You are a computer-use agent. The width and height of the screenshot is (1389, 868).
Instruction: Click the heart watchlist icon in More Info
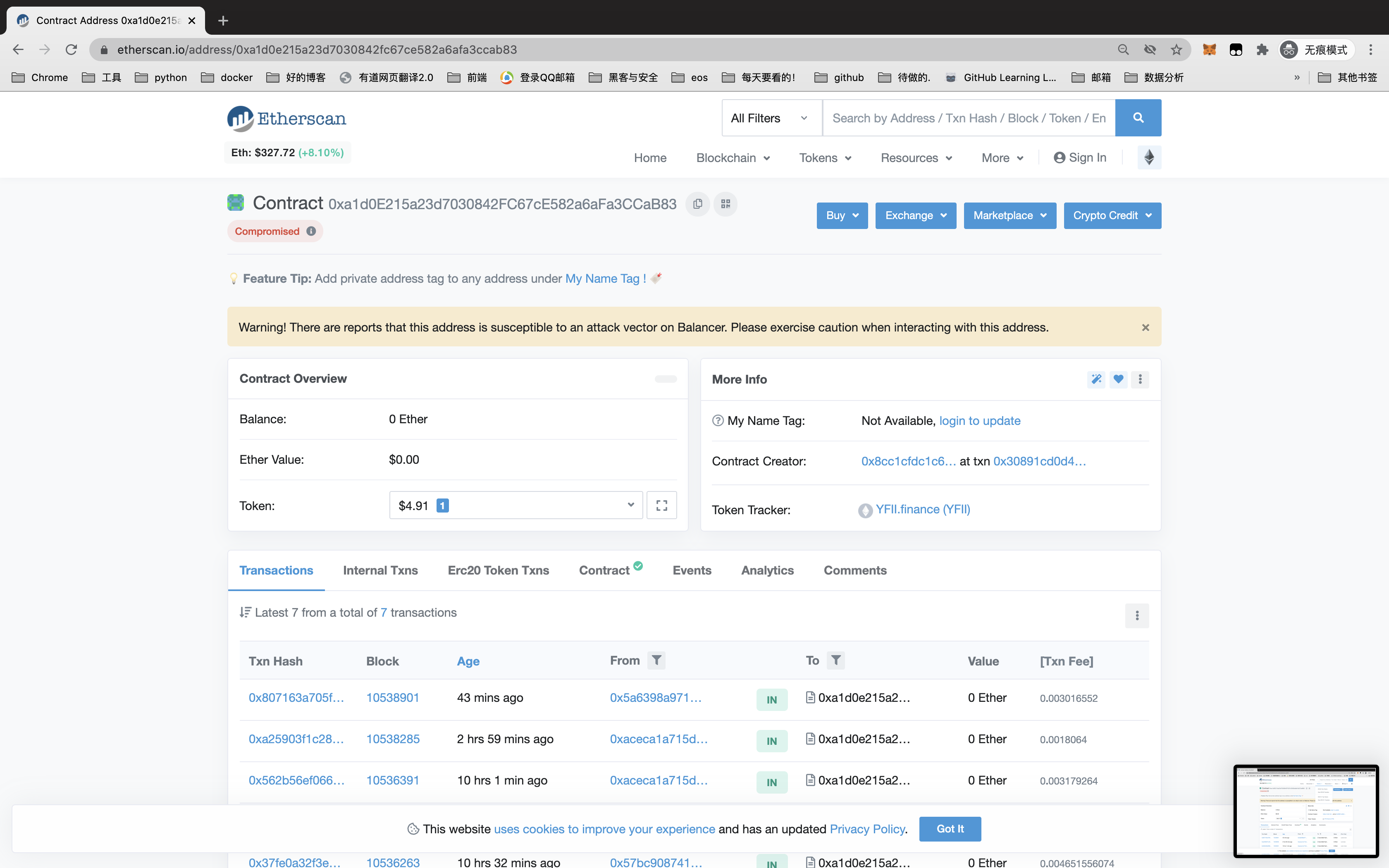(x=1118, y=379)
